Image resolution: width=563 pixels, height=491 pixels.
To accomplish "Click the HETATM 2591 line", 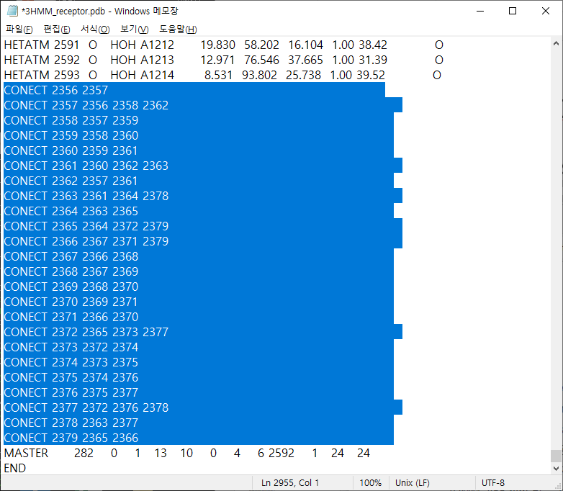I will point(223,45).
